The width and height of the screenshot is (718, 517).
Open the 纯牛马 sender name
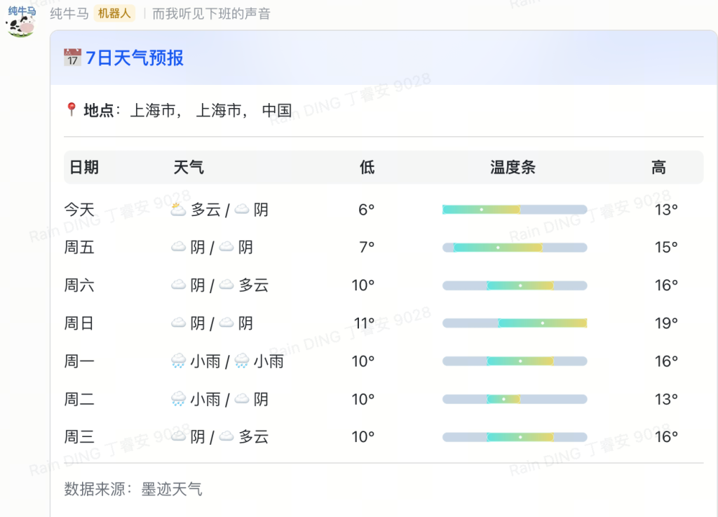point(69,14)
